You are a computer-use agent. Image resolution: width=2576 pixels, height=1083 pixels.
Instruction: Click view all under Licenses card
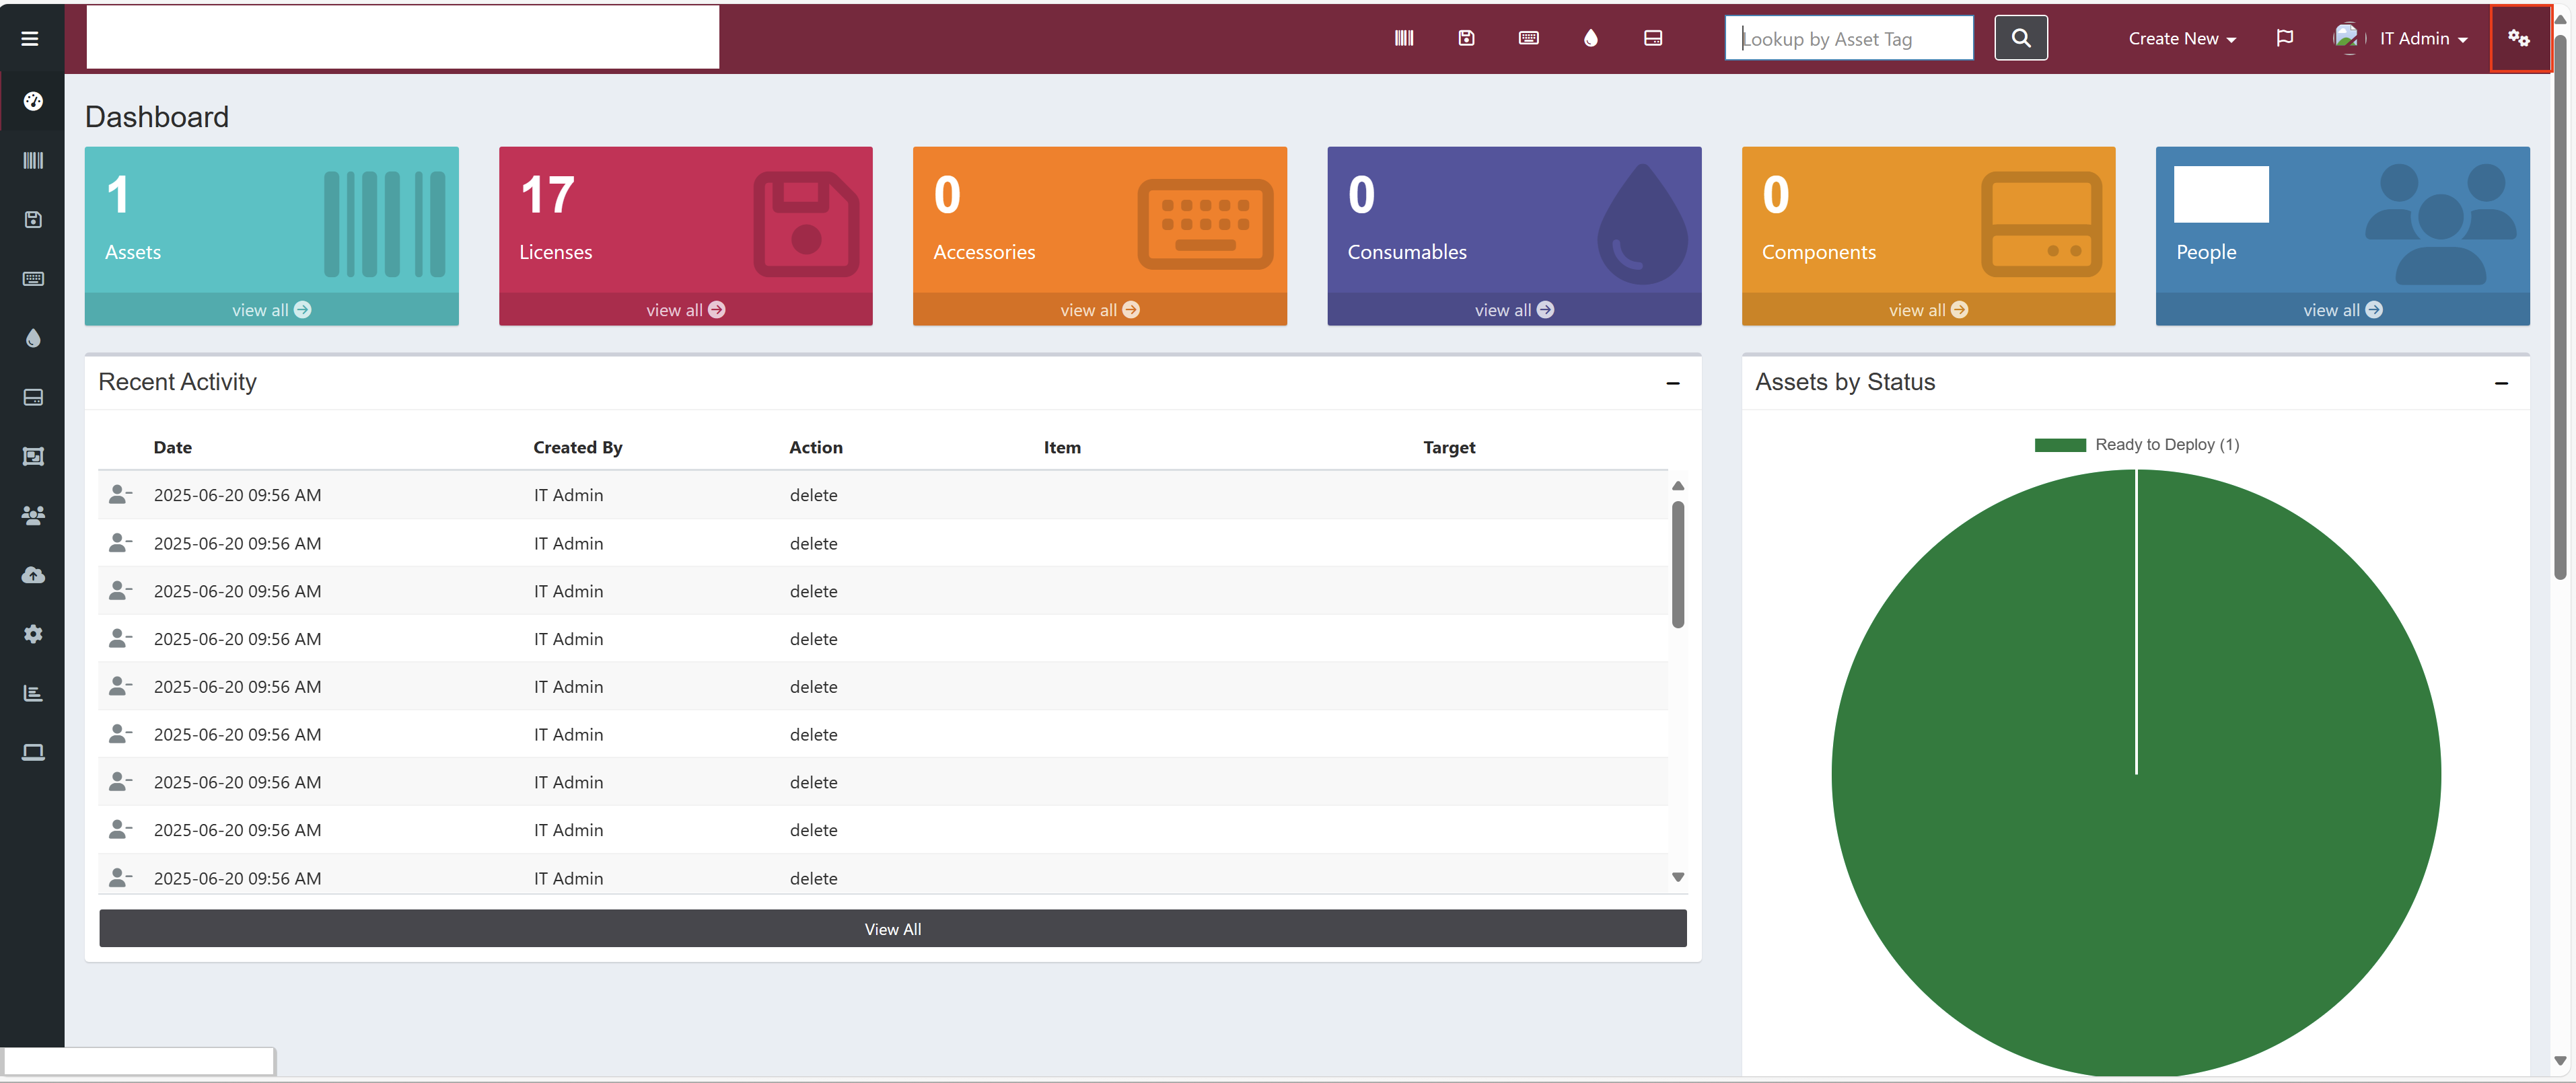click(685, 310)
